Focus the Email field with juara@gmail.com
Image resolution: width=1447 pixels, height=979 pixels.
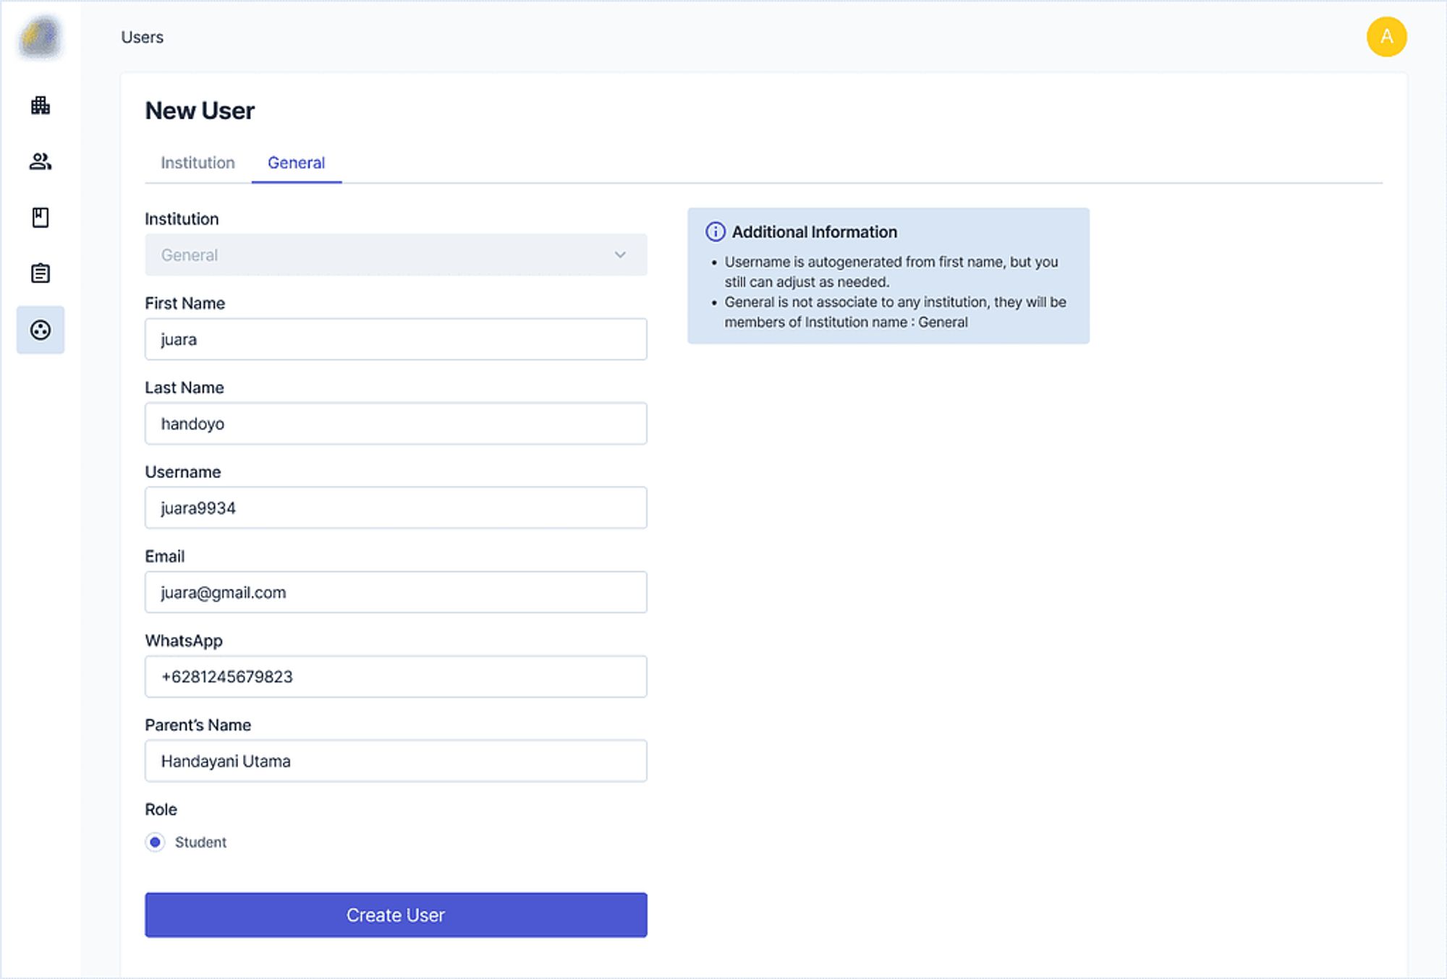click(x=396, y=592)
